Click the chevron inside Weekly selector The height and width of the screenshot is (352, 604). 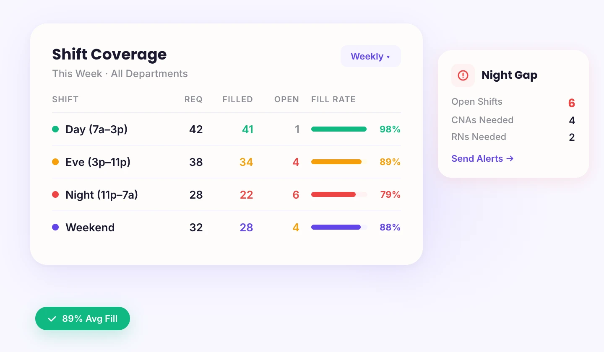pos(388,57)
